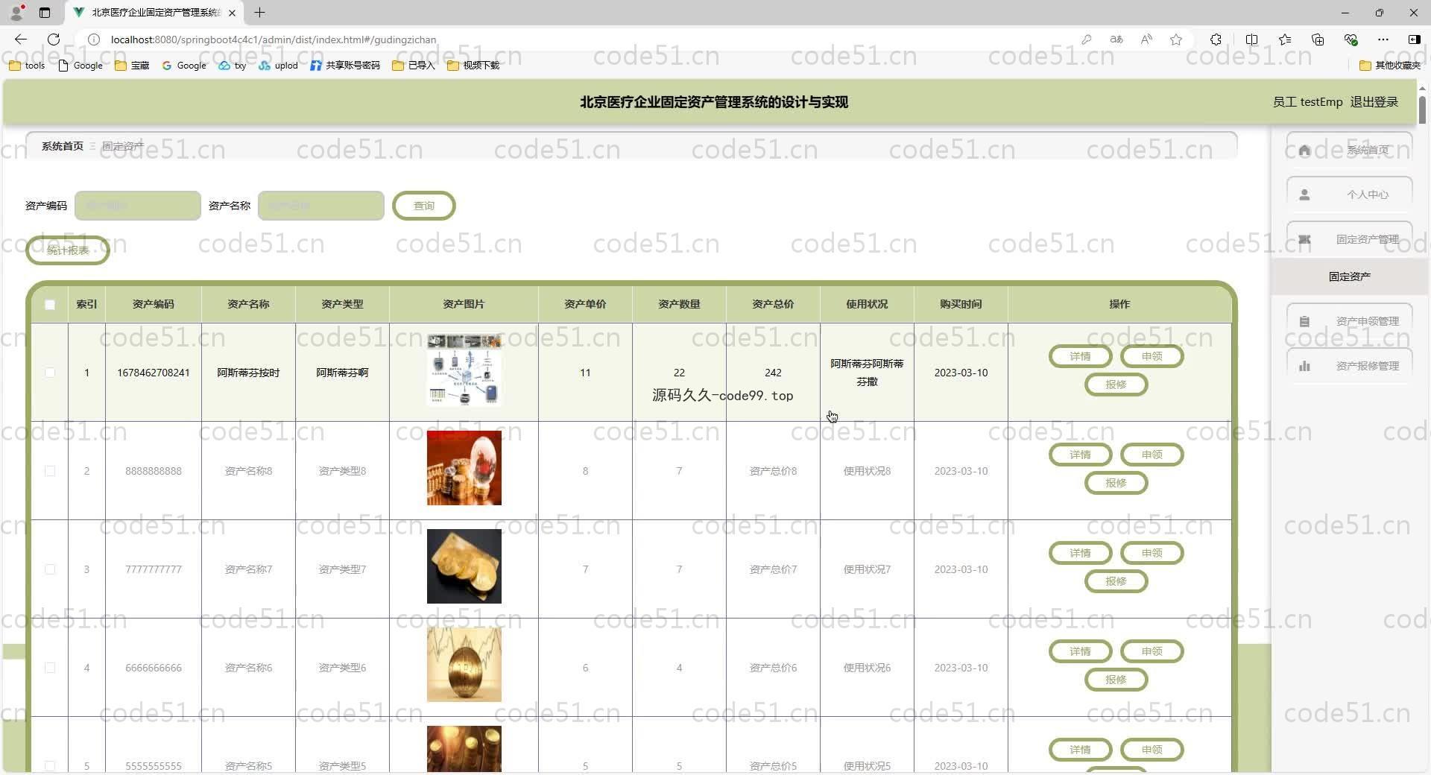Click 报修 for 资产名称6

point(1116,680)
